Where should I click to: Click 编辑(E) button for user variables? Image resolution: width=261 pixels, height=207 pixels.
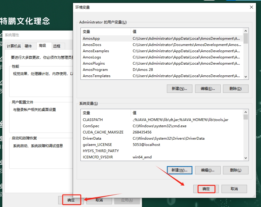click(208, 89)
